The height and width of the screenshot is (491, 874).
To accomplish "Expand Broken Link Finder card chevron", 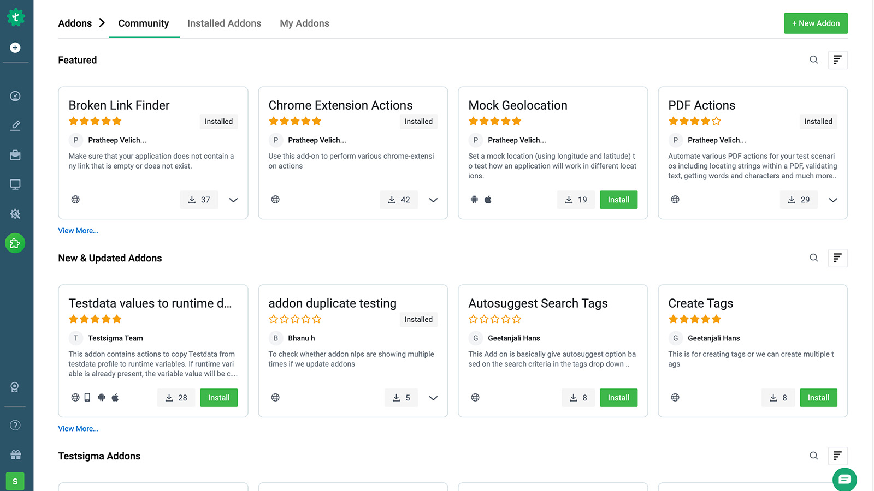I will click(x=233, y=200).
